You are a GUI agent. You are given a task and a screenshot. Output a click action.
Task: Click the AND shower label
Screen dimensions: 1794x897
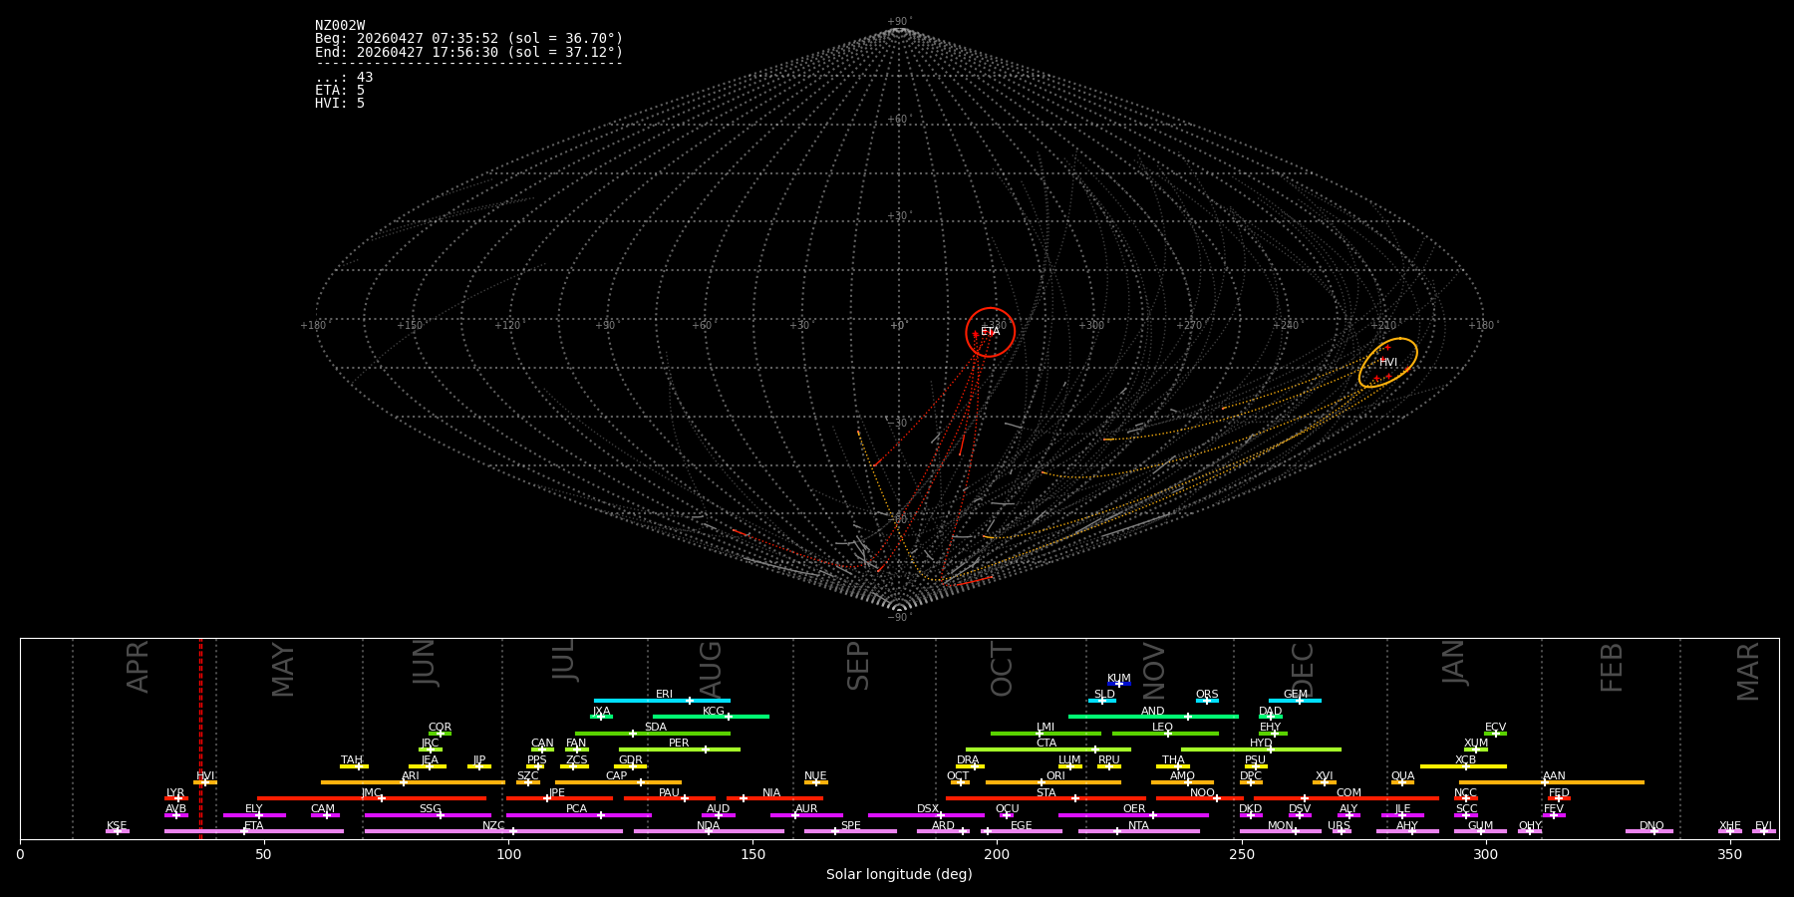1153,712
